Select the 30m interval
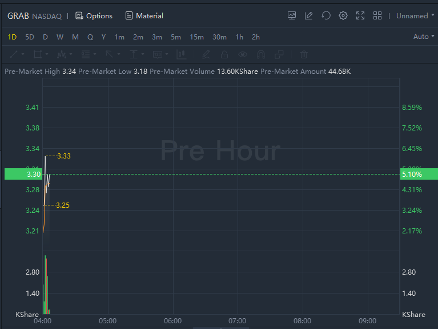 pyautogui.click(x=219, y=37)
